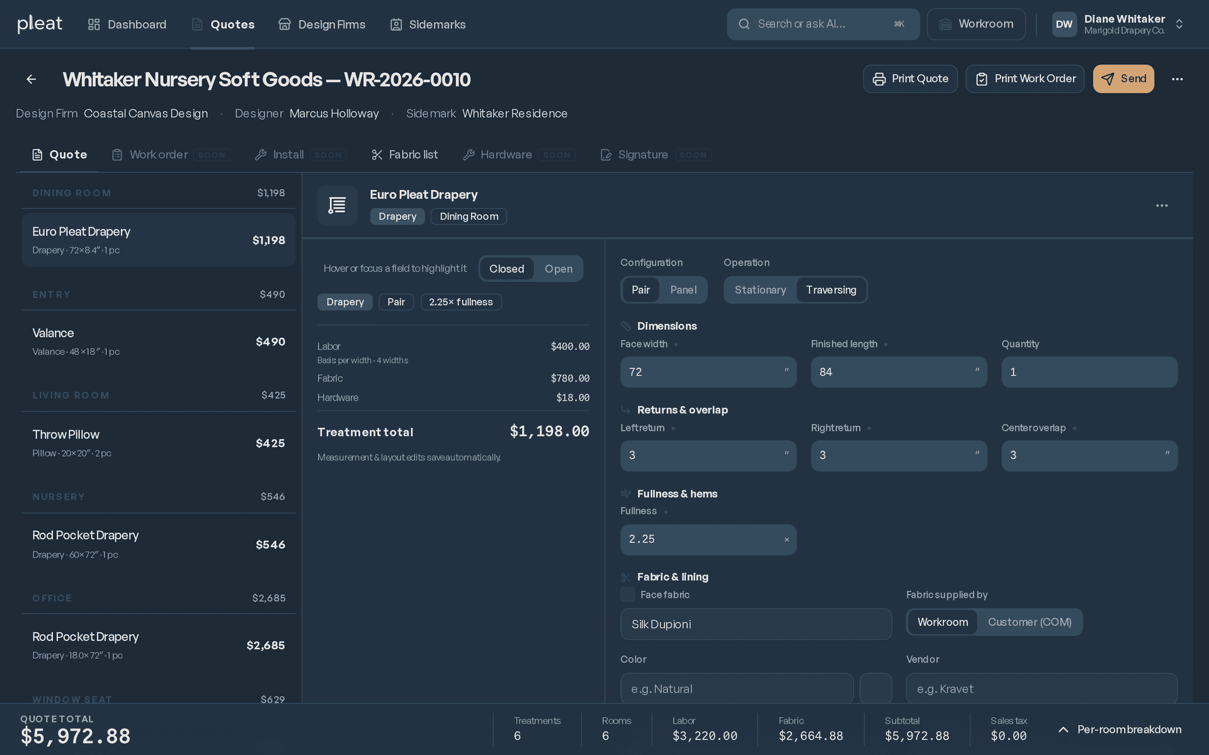1209x755 pixels.
Task: Click the Finished length input
Action: [x=899, y=372]
